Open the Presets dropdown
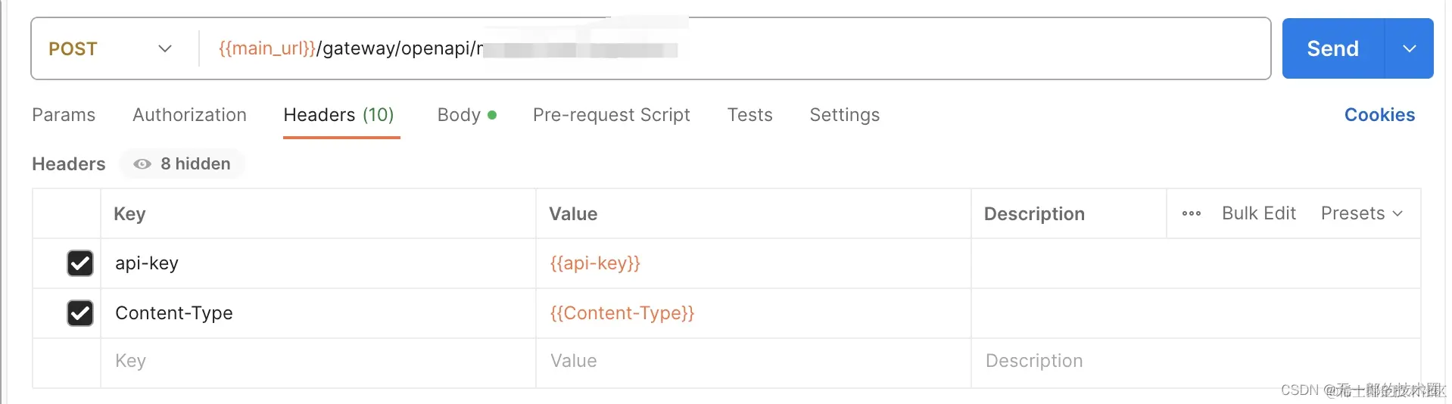Image resolution: width=1452 pixels, height=404 pixels. pos(1361,213)
